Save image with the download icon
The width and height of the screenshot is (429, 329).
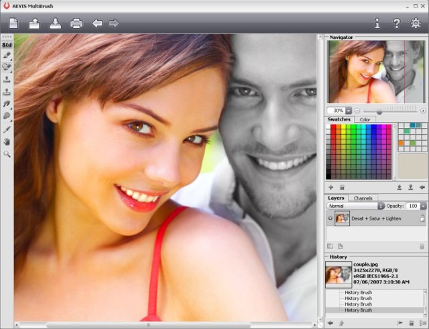[x=56, y=23]
